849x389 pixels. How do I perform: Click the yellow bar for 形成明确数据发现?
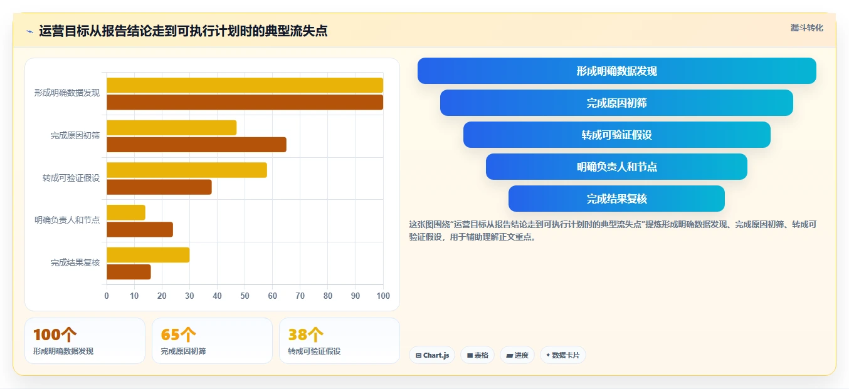coord(245,85)
